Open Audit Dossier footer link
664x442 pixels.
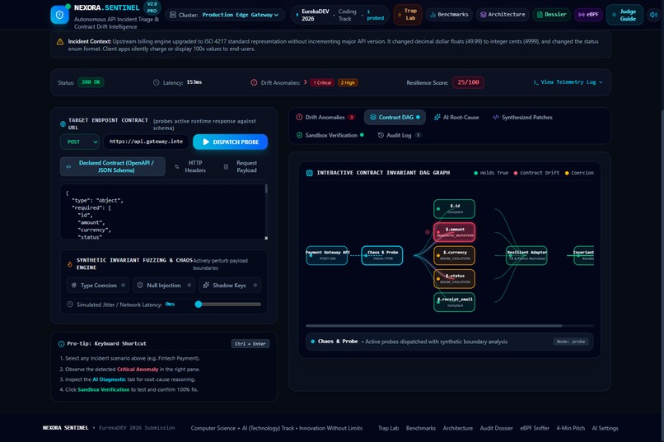click(496, 428)
